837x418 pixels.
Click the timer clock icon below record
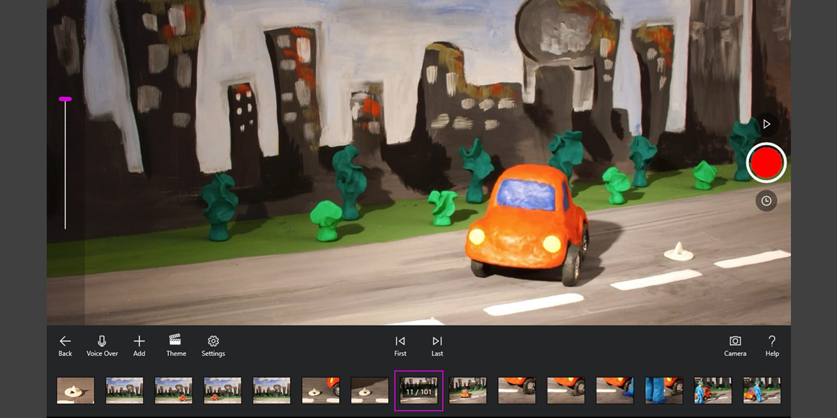[766, 202]
